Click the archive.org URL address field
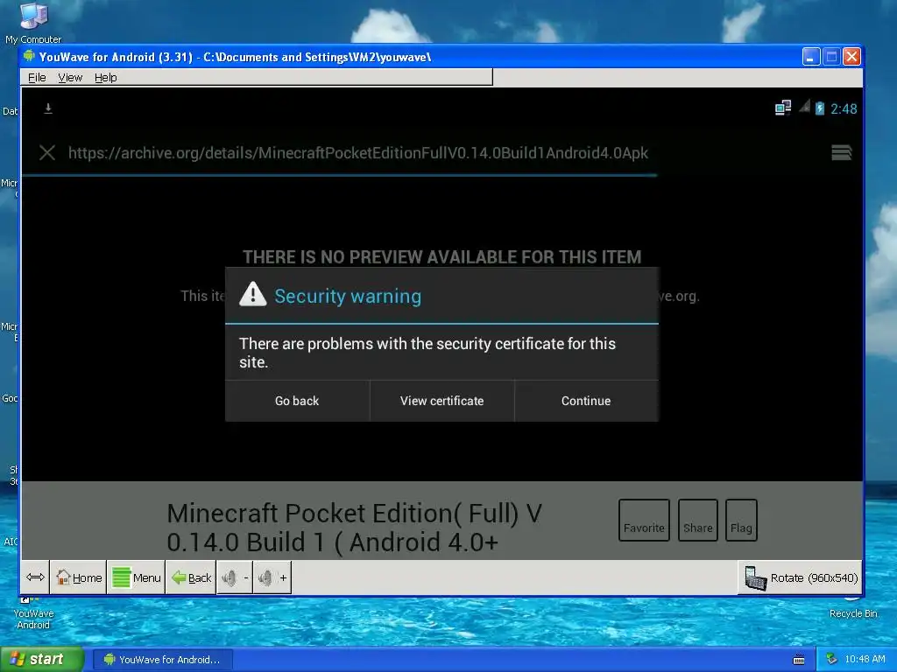897x672 pixels. 358,153
